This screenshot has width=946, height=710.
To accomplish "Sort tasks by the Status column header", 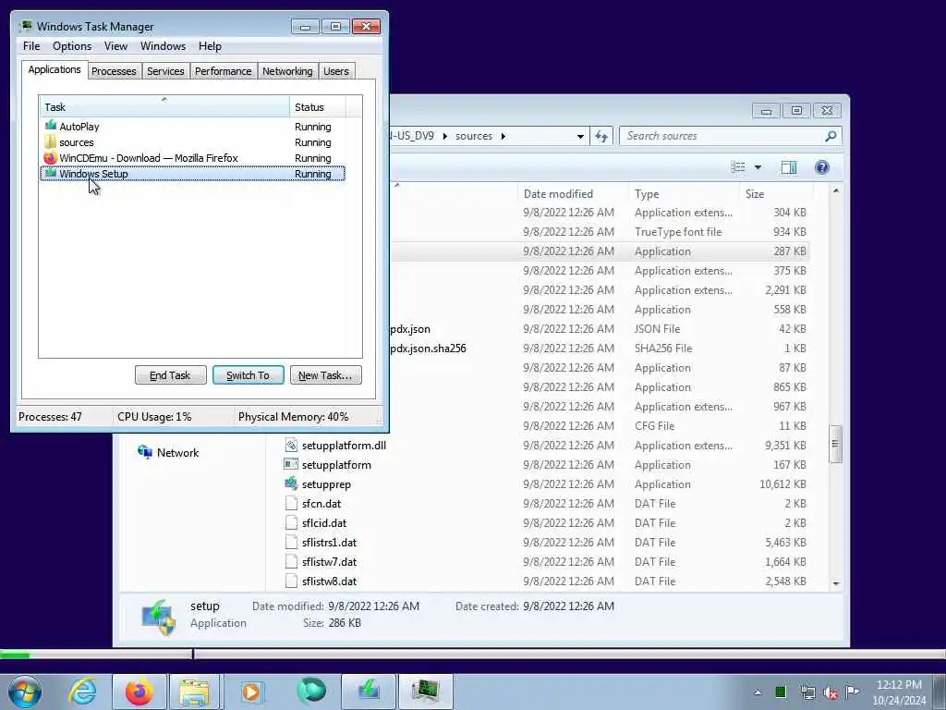I will pos(318,107).
